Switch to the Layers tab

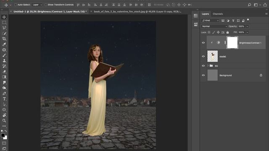[206, 14]
